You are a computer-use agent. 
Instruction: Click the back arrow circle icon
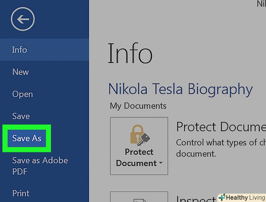23,19
